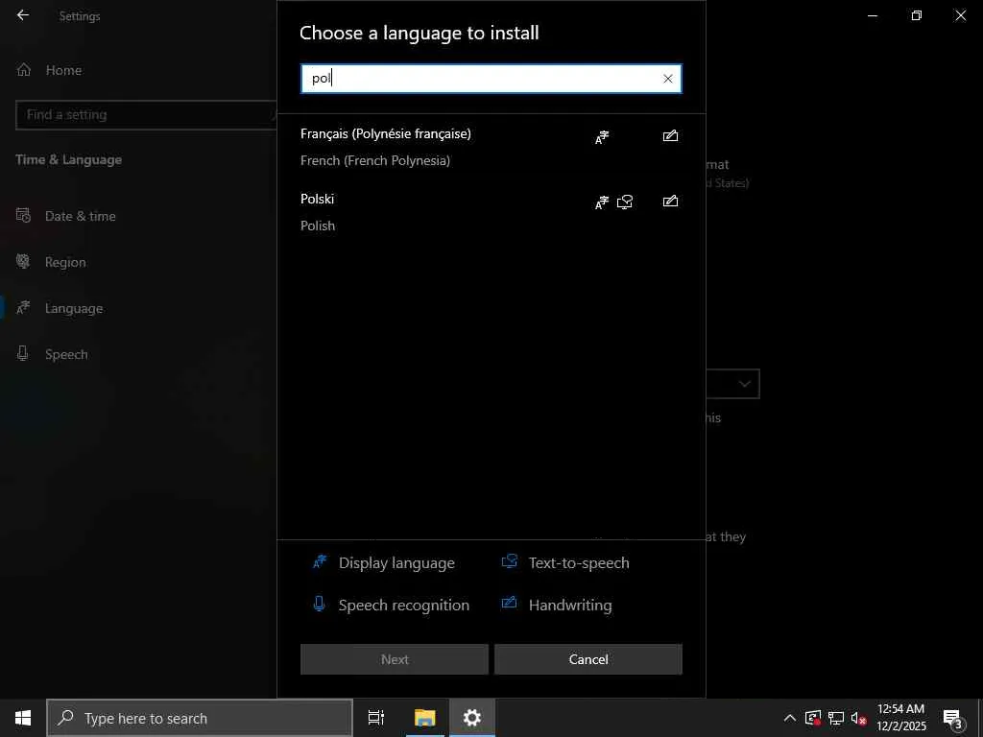Click the disabled Next button
The width and height of the screenshot is (983, 737).
(395, 659)
